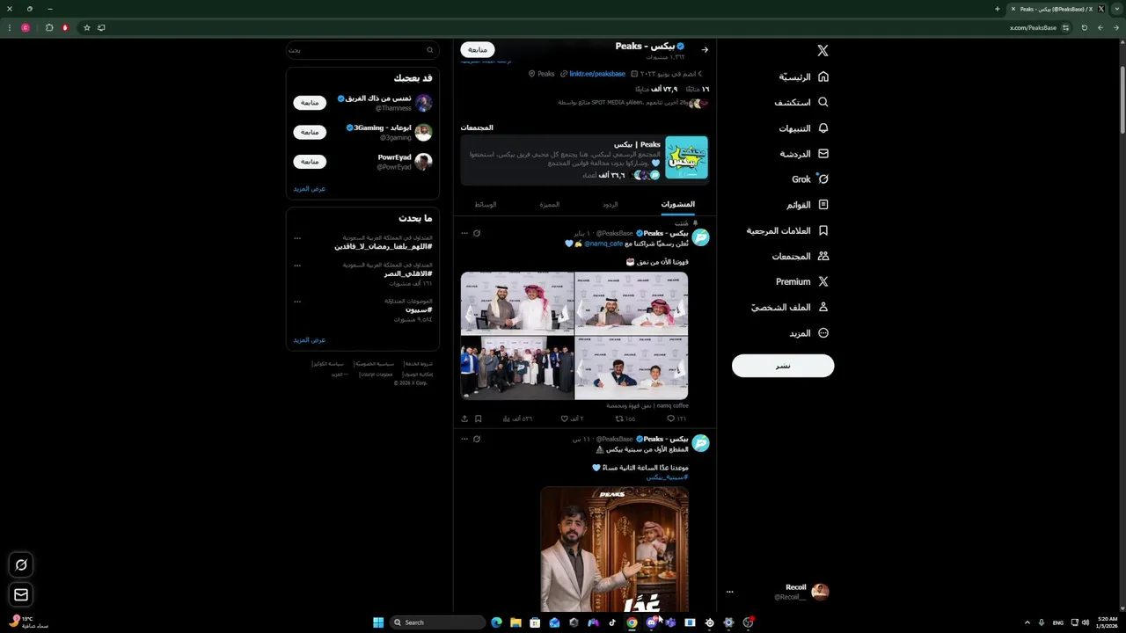Open options for #اللهم_بلغنا_رمضان trend
Image resolution: width=1126 pixels, height=633 pixels.
297,238
